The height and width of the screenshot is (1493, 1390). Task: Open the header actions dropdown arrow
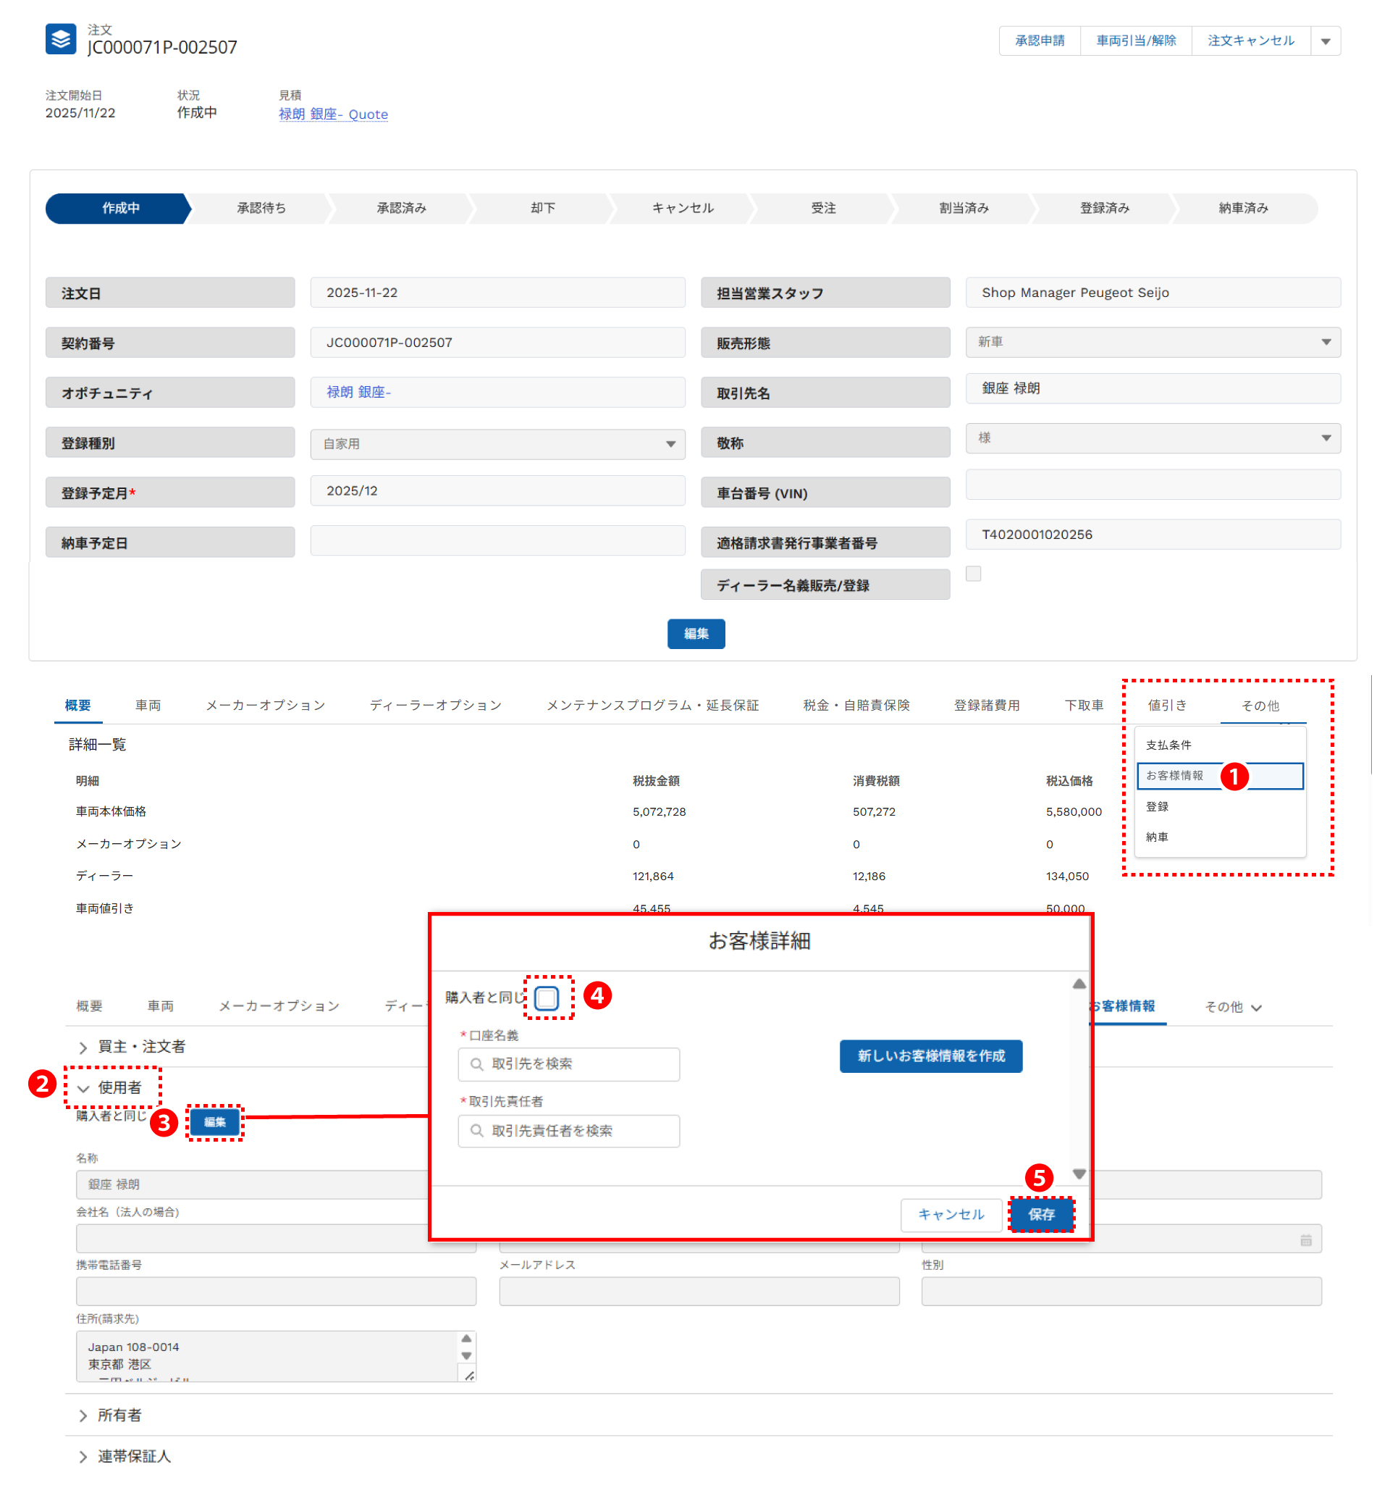click(1325, 41)
